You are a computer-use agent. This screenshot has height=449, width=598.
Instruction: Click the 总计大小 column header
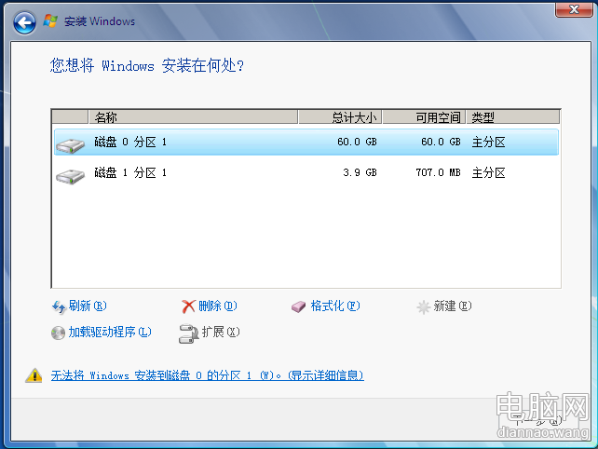tap(340, 117)
